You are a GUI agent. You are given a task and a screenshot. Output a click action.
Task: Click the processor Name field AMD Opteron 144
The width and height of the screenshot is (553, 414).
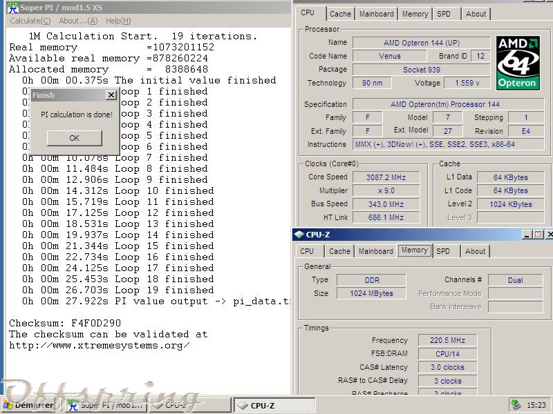422,43
